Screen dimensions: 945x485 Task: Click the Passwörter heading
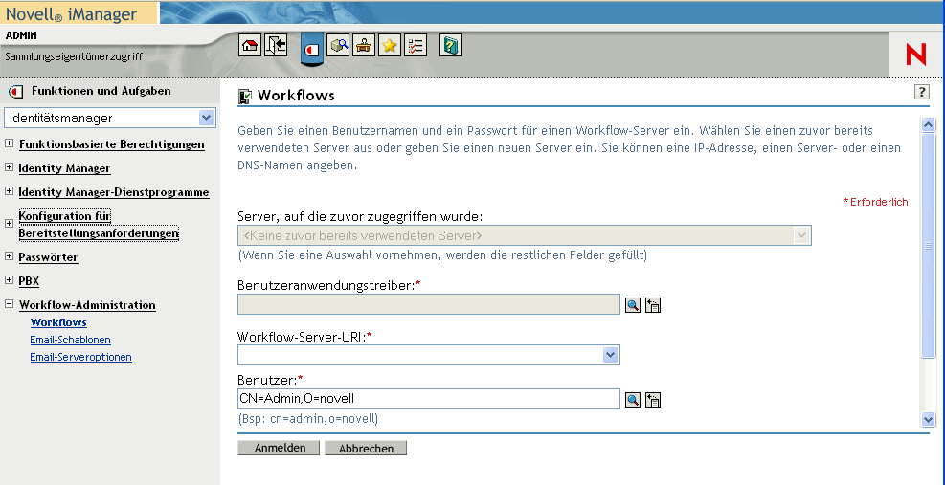tap(48, 257)
